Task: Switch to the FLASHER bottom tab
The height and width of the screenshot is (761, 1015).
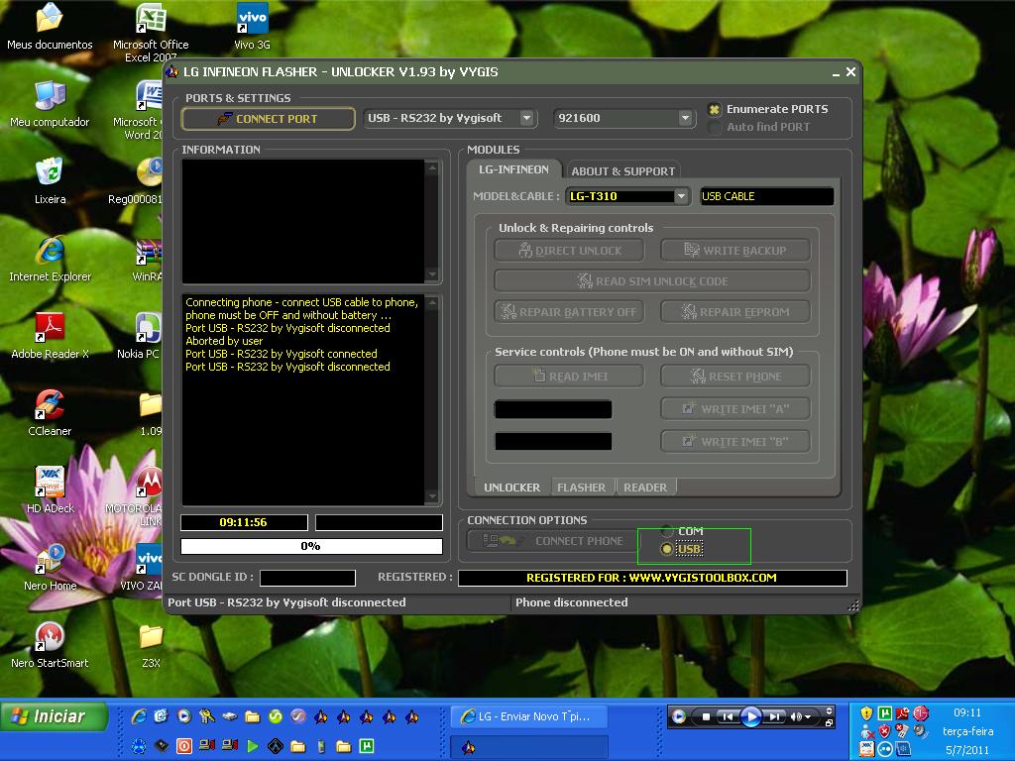Action: [581, 488]
